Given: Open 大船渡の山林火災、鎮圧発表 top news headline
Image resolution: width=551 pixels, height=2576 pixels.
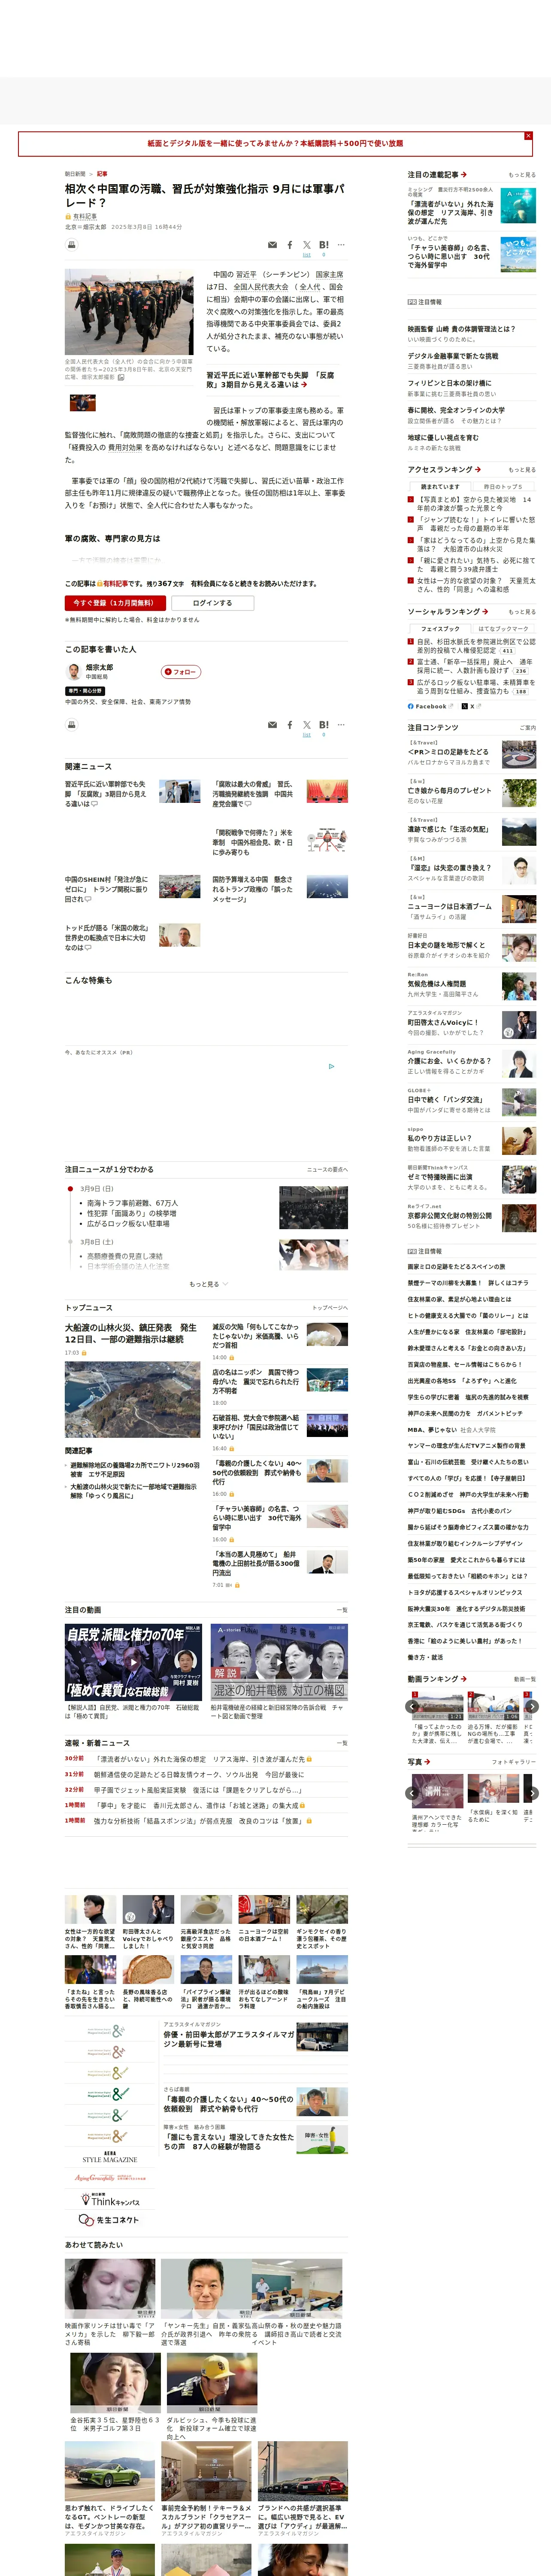Looking at the screenshot, I should (x=131, y=1334).
